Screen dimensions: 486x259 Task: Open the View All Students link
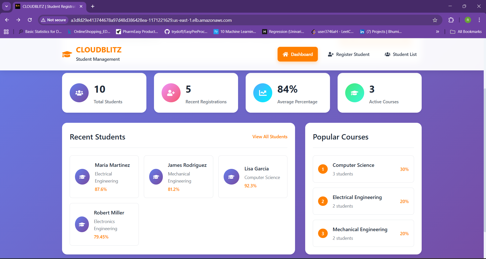(x=270, y=137)
